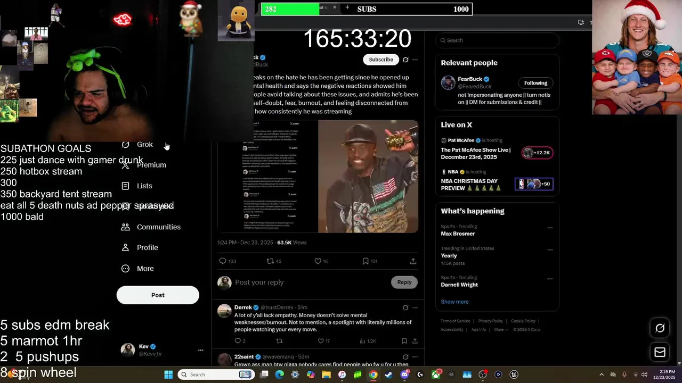Screen dimensions: 682x383
Task: Share Derrek's comment
Action: pos(415,341)
